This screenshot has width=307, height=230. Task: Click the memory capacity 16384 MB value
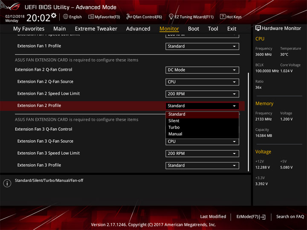click(x=264, y=136)
